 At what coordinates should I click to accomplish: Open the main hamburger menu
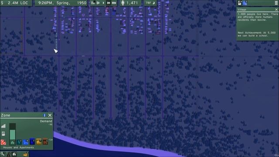pos(276,3)
